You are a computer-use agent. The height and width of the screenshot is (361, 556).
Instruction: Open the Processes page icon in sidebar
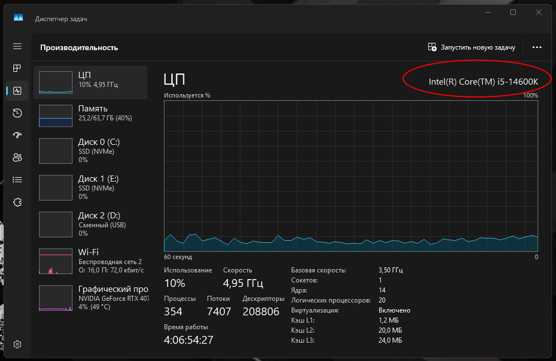point(17,69)
